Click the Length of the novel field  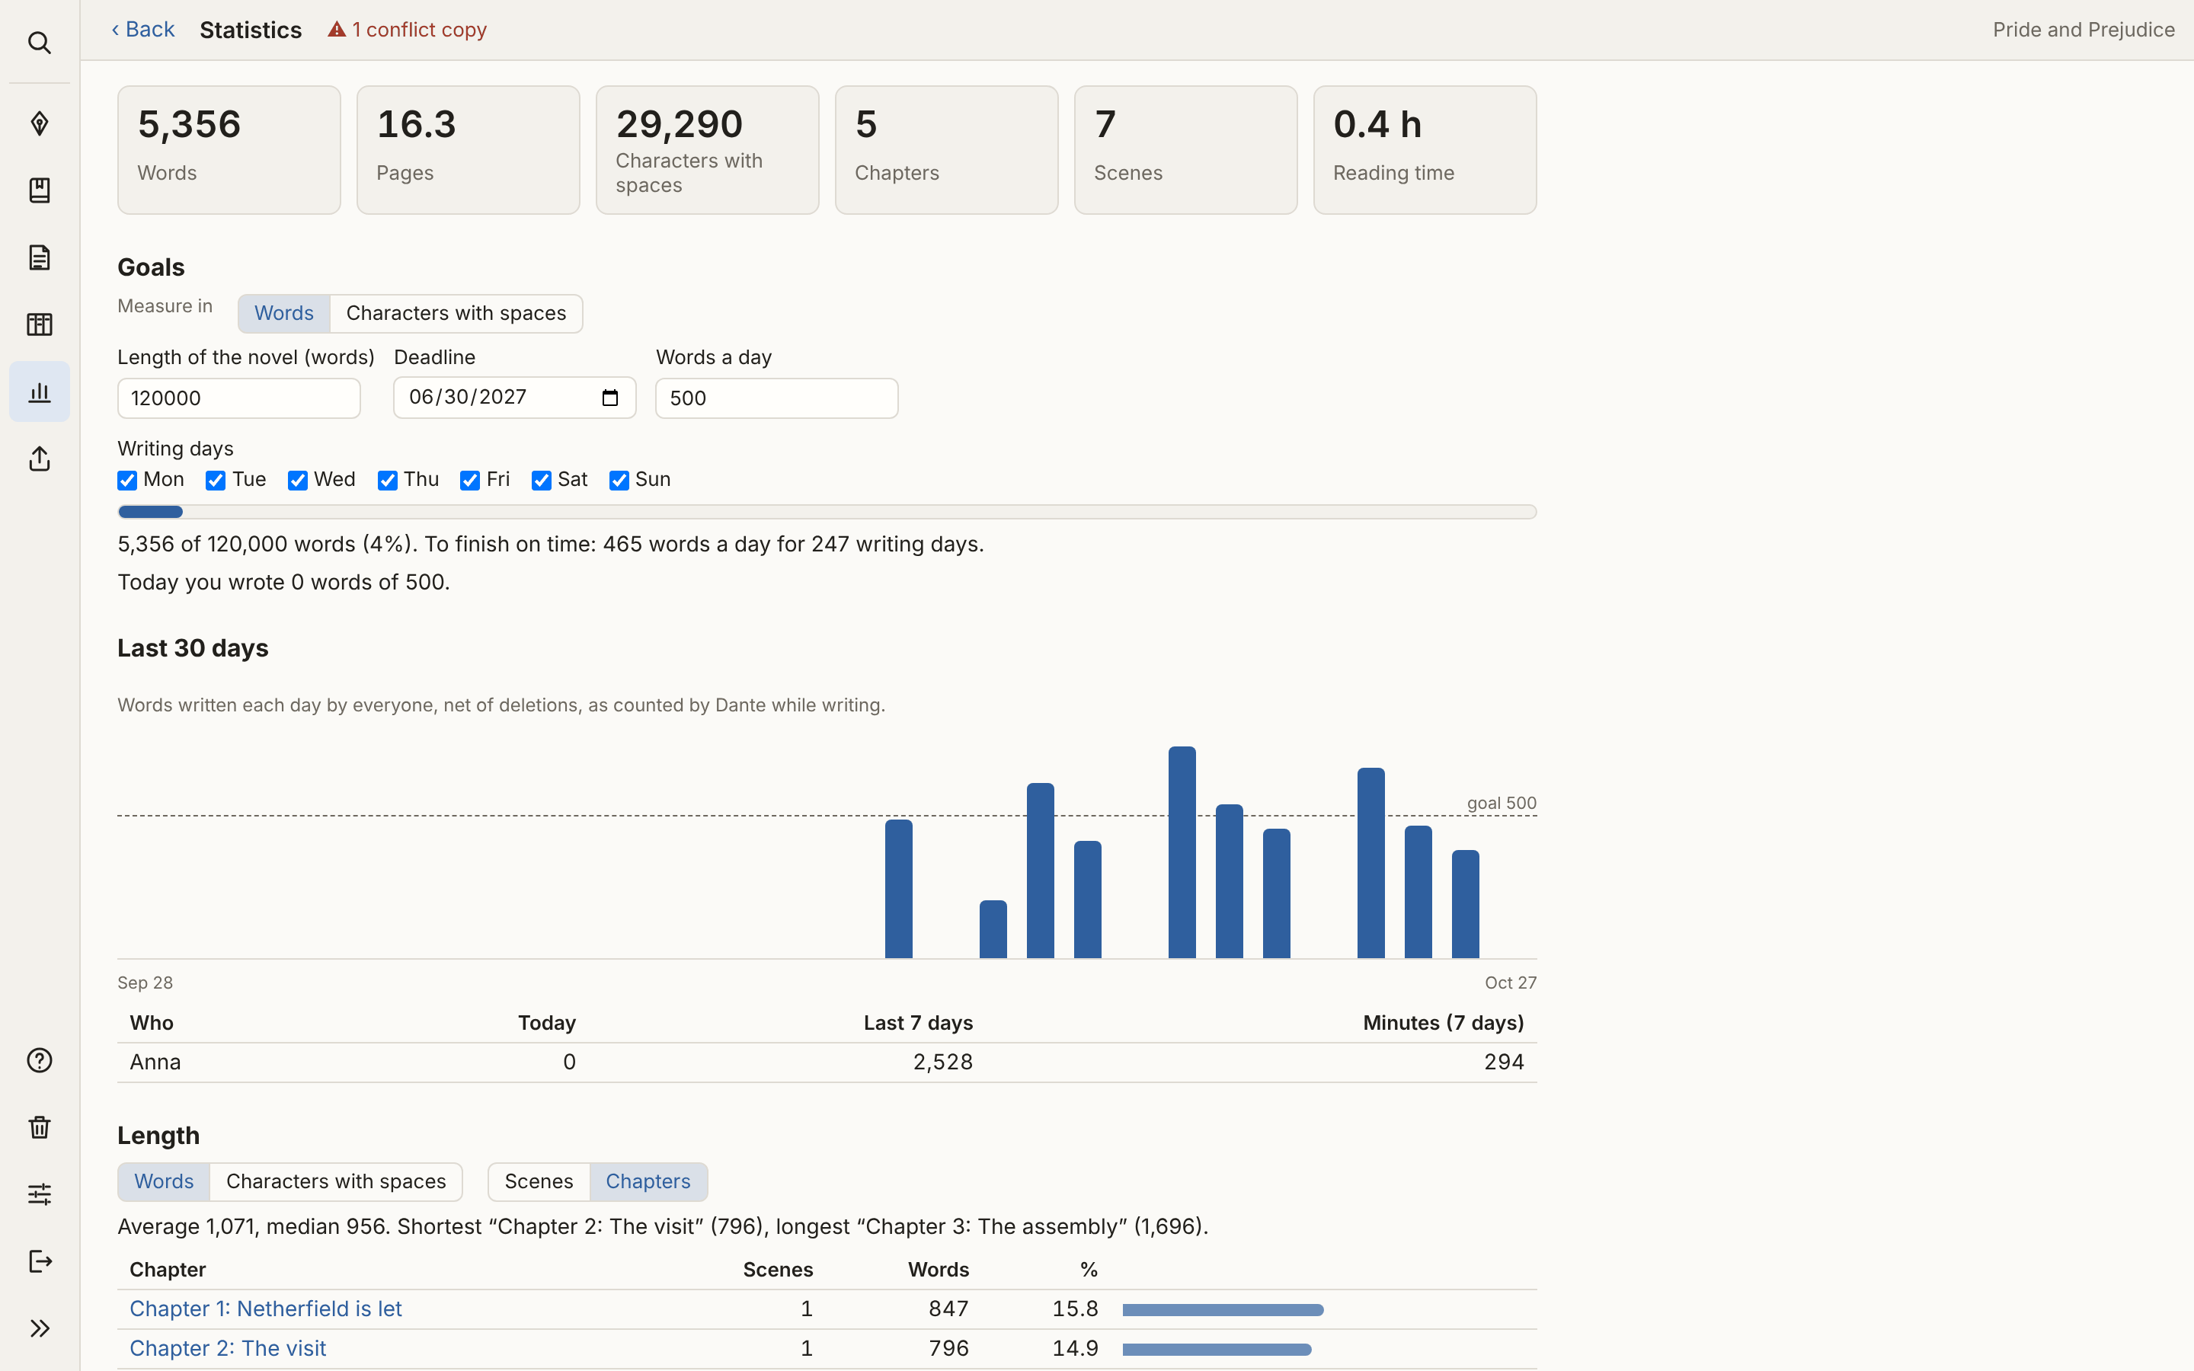239,398
